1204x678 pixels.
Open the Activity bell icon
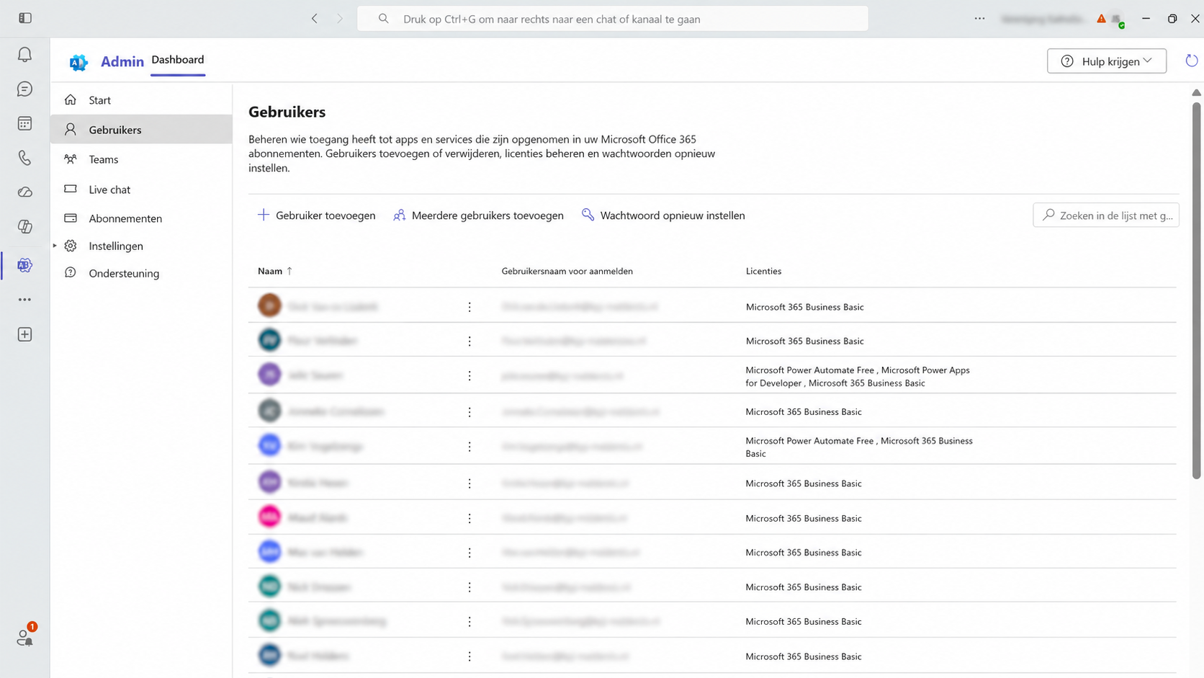click(x=24, y=55)
